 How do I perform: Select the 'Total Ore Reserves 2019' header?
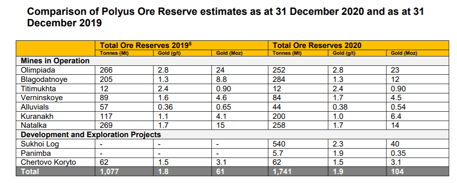point(146,45)
